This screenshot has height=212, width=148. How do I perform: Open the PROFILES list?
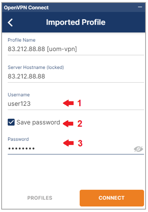click(x=40, y=198)
